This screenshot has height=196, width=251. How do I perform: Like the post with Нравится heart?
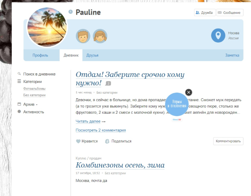pos(87,141)
